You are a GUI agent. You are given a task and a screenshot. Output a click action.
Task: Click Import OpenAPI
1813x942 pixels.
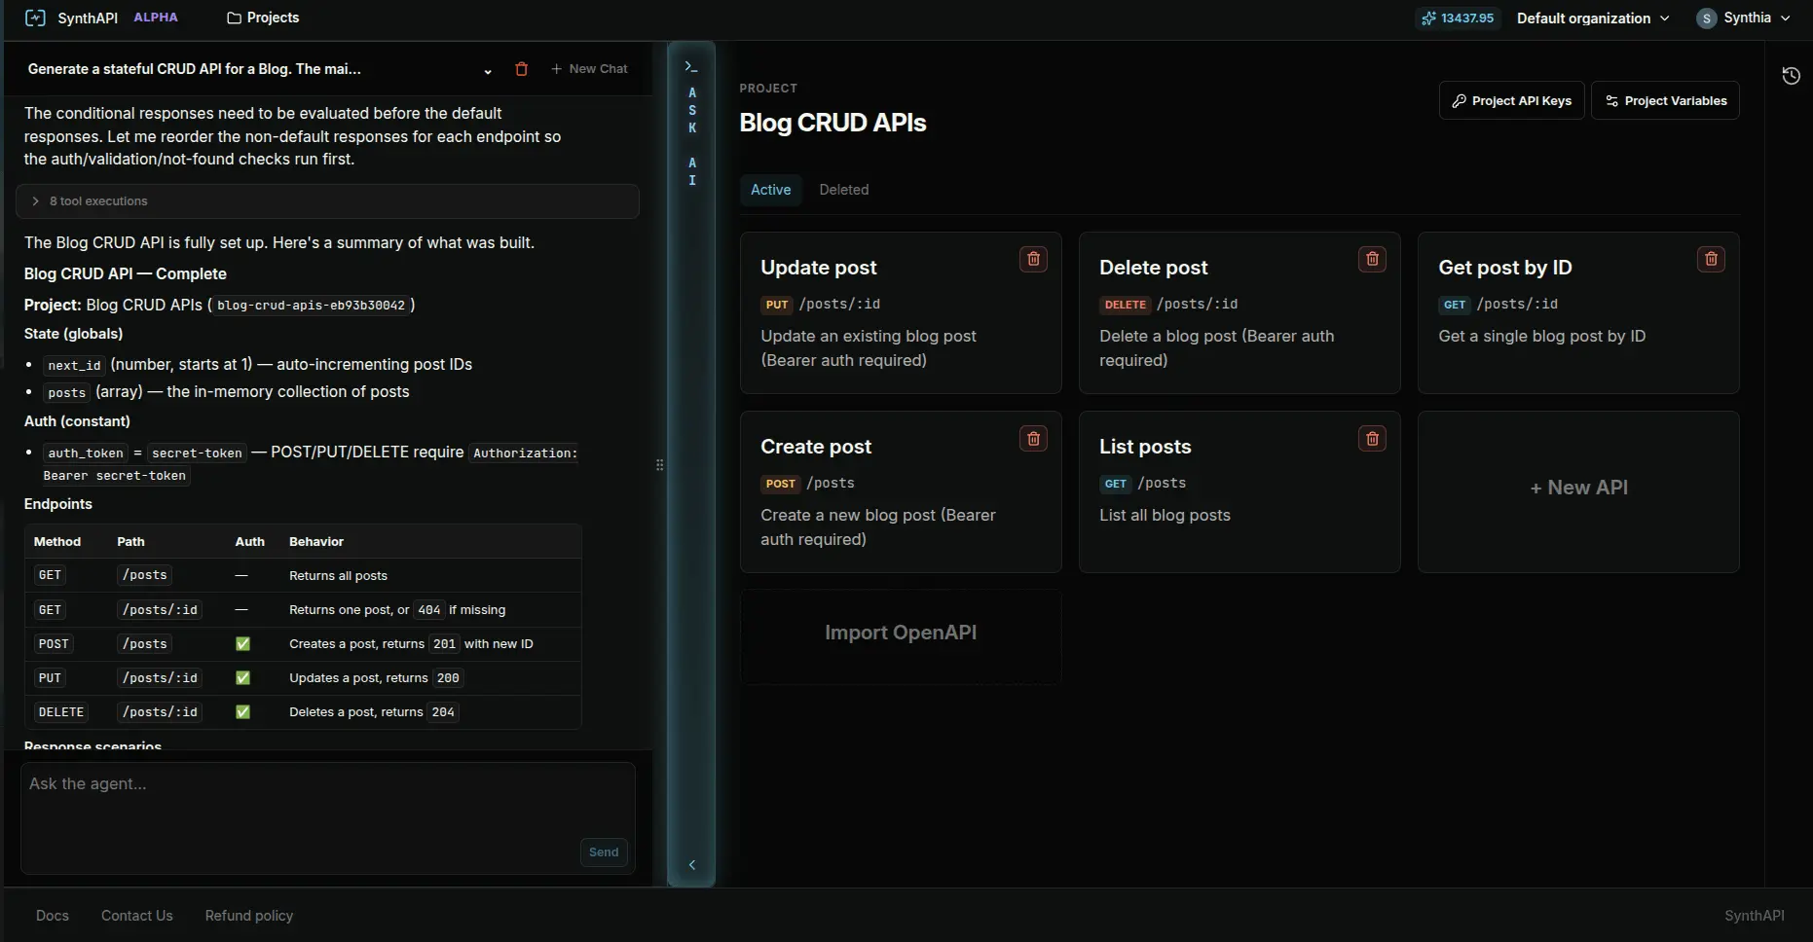coord(901,636)
